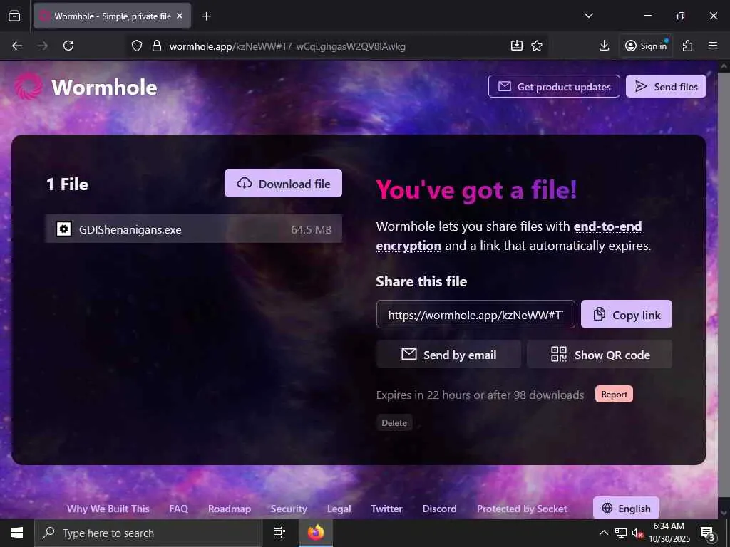
Task: Click the Wormhole swirl logo
Action: coord(29,86)
